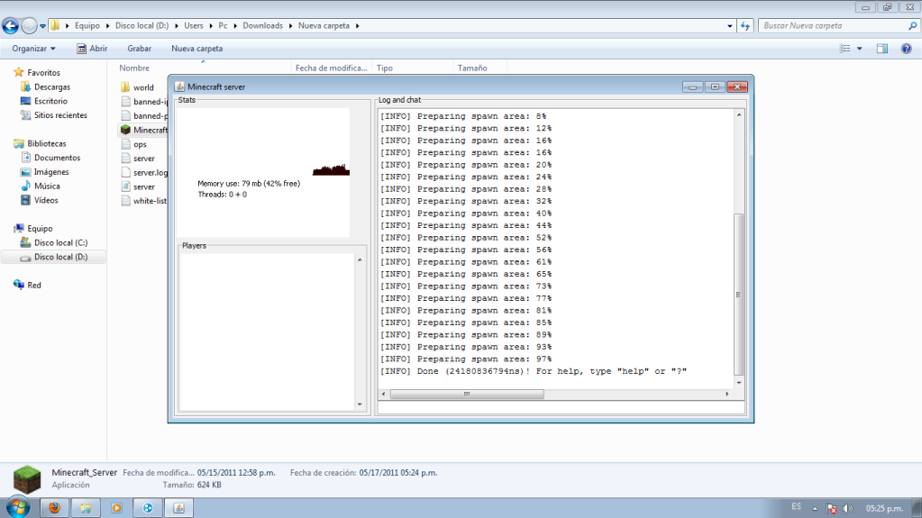Select the Minecraft server application file
Viewport: 922px width, 518px height.
144,130
